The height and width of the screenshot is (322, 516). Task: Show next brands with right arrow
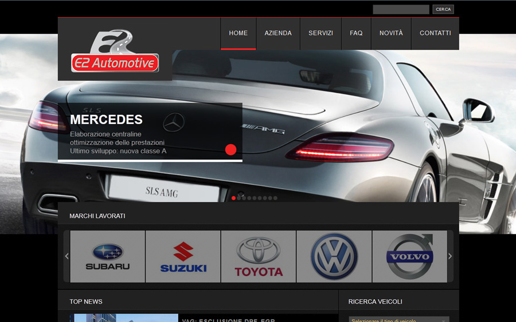(x=450, y=256)
